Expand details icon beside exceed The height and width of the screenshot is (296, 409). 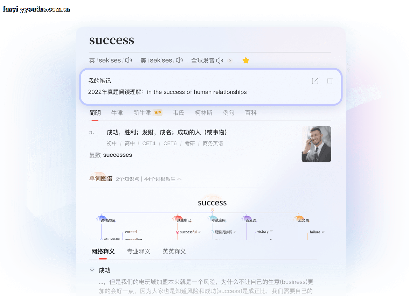[x=140, y=232]
